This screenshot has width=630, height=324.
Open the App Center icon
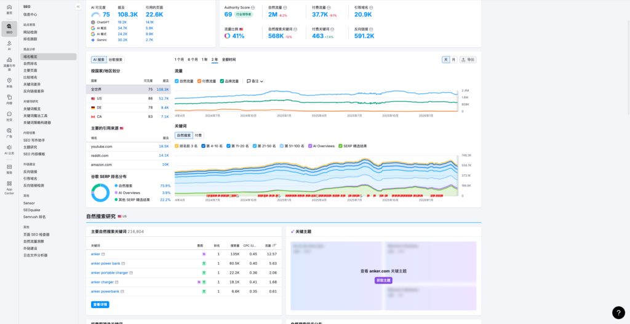pyautogui.click(x=9, y=188)
